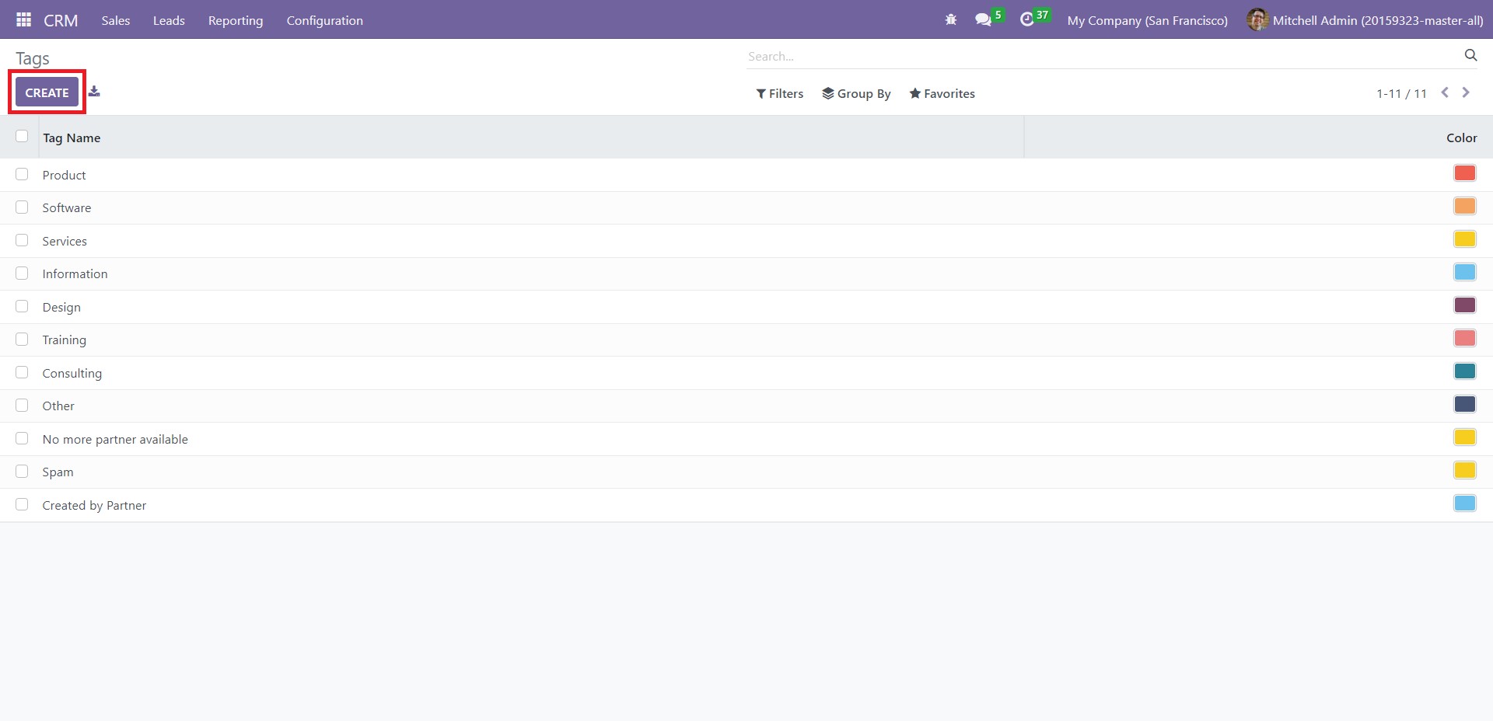Check the Consulting row checkbox
The width and height of the screenshot is (1493, 721).
[x=22, y=372]
